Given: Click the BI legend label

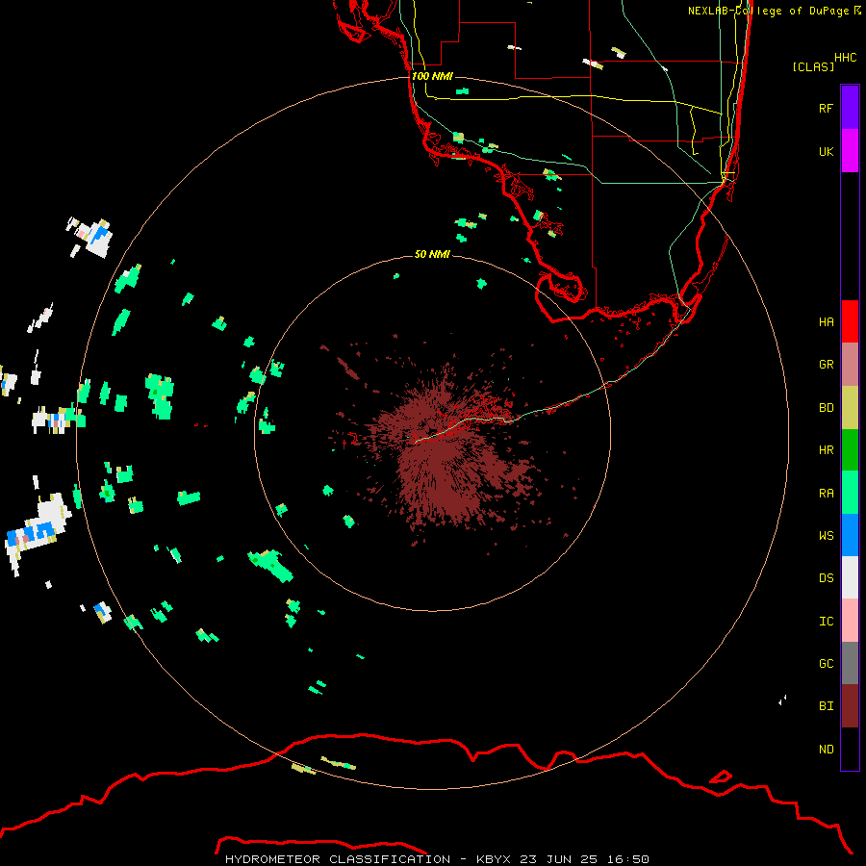Looking at the screenshot, I should click(x=826, y=706).
